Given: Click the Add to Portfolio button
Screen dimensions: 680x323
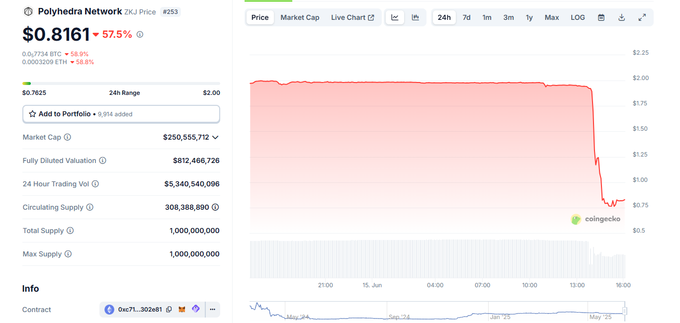Looking at the screenshot, I should [x=121, y=114].
